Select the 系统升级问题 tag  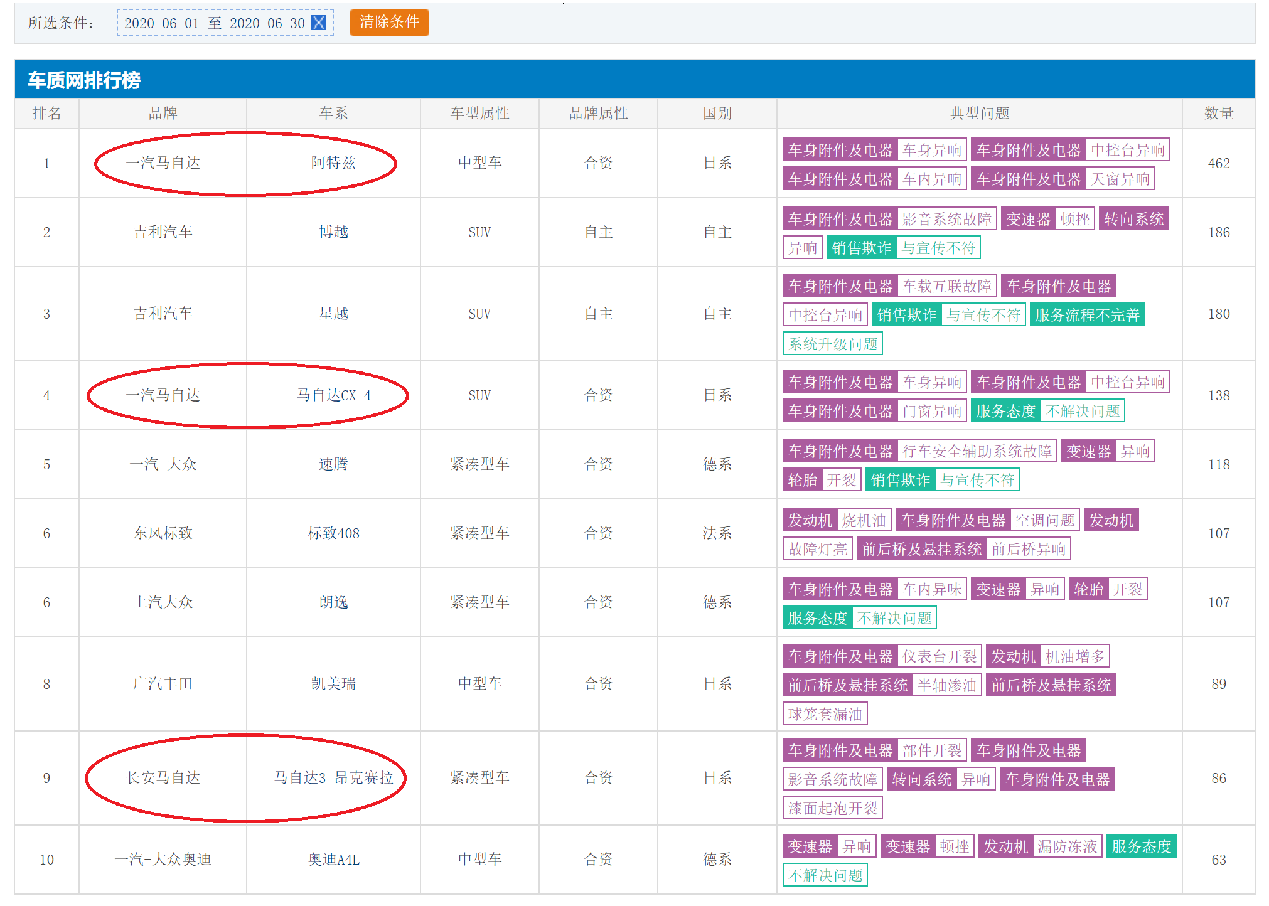833,344
